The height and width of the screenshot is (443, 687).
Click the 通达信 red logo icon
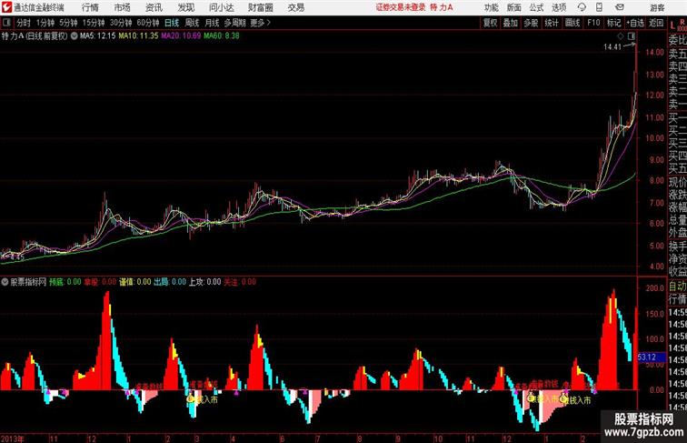click(x=6, y=7)
